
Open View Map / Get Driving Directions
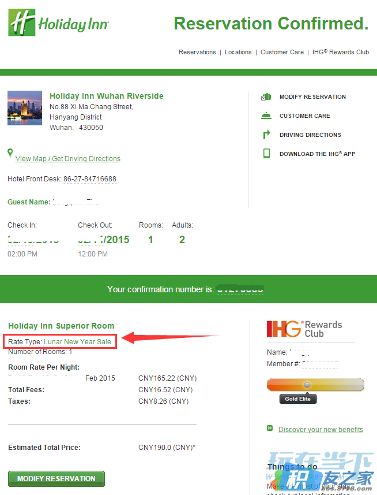(67, 159)
